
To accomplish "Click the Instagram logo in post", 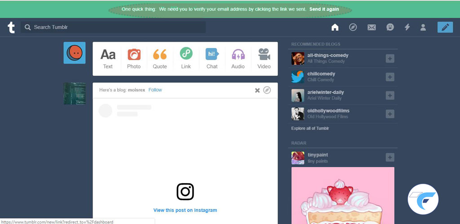I will tap(185, 192).
